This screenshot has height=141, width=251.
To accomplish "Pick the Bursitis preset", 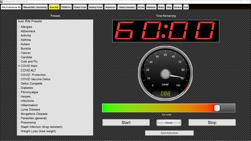I will tap(24, 49).
